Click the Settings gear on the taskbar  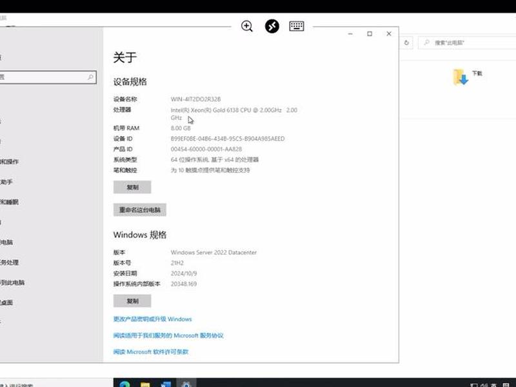tap(186, 384)
